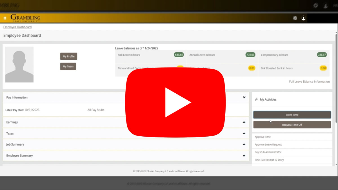Expand the Employee Summary section
This screenshot has height=190, width=338.
[x=244, y=156]
